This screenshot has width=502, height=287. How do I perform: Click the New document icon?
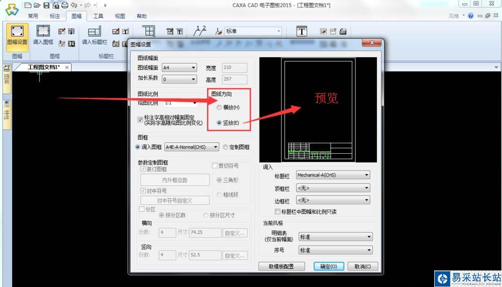(x=28, y=5)
